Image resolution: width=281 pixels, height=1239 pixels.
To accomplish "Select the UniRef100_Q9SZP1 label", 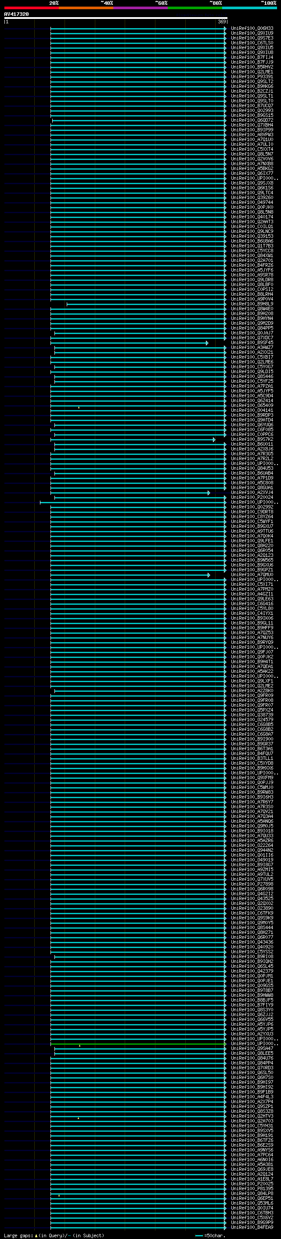I will click(x=252, y=1106).
